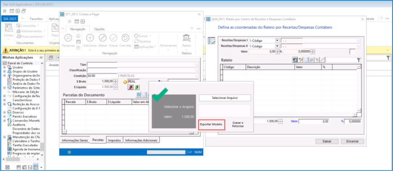393x171 pixels.
Task: Click the Exportar Modelo button
Action: 211,124
